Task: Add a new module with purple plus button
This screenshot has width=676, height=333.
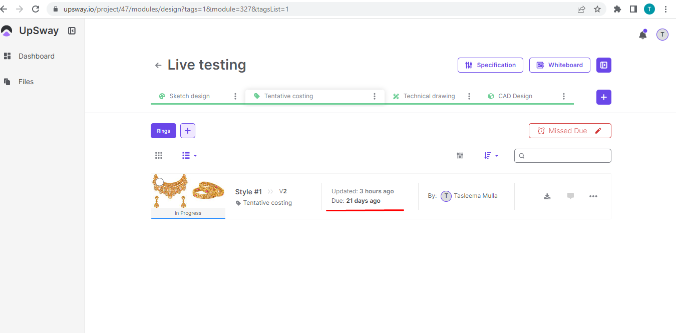Action: pyautogui.click(x=603, y=97)
